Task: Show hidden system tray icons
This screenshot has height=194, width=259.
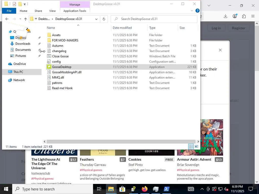Action: [202, 189]
